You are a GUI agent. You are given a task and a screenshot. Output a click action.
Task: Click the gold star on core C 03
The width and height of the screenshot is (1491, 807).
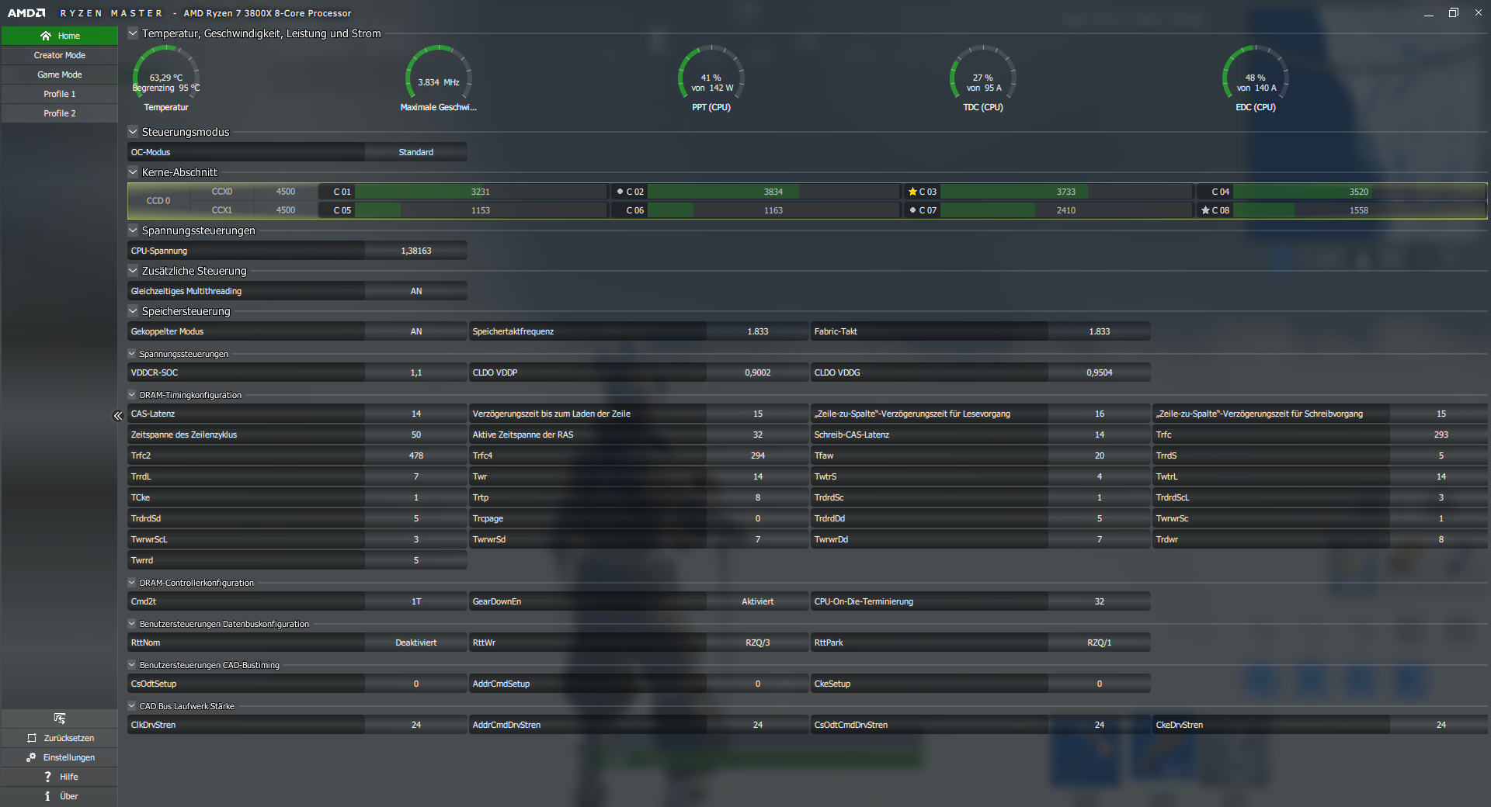click(x=912, y=192)
